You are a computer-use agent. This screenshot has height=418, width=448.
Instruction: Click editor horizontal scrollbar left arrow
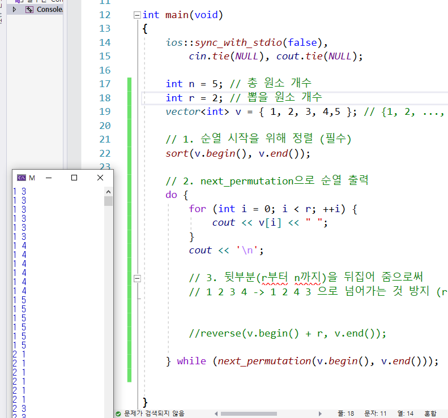tap(216, 413)
